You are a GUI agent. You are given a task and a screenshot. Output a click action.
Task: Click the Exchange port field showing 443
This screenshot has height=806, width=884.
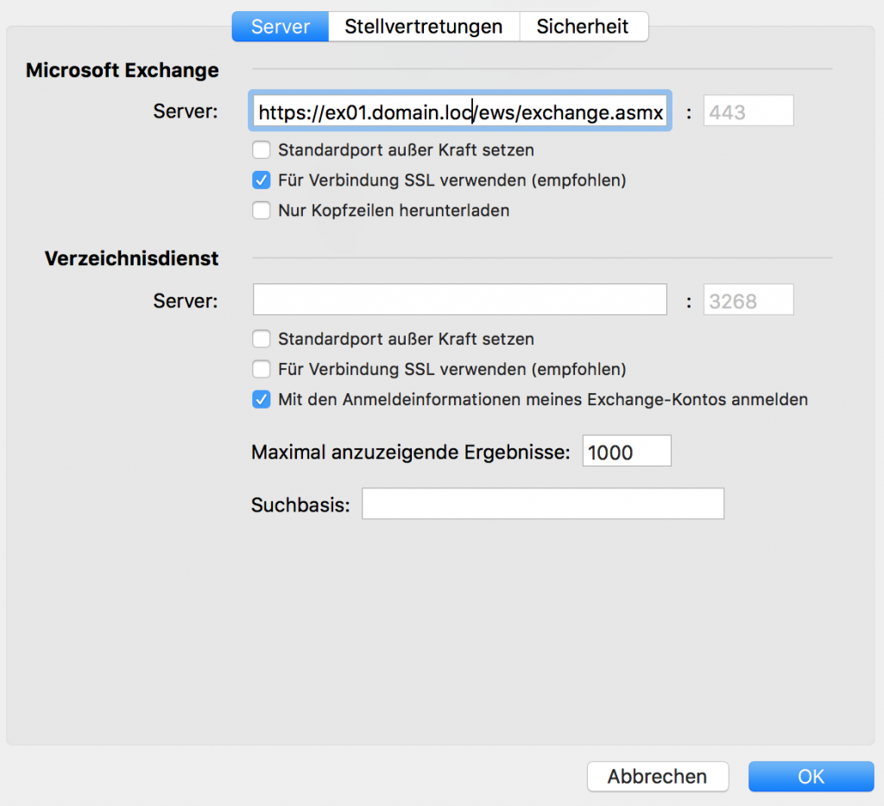748,111
